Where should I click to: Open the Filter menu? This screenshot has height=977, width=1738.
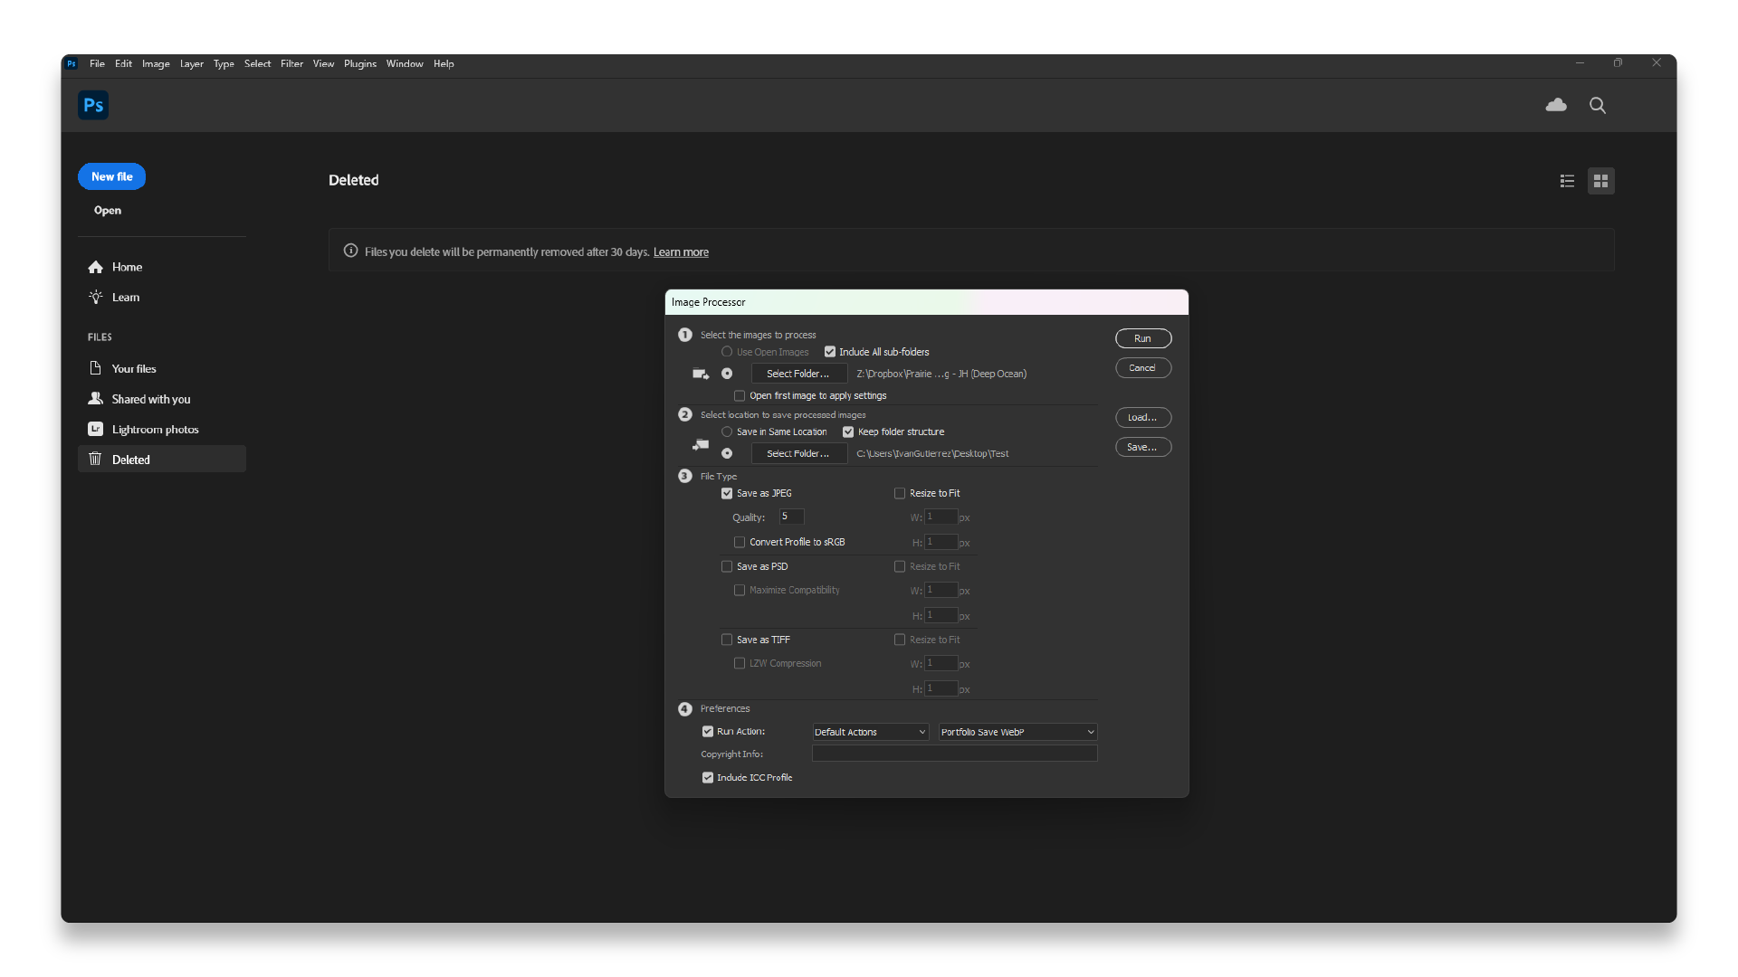pyautogui.click(x=291, y=63)
